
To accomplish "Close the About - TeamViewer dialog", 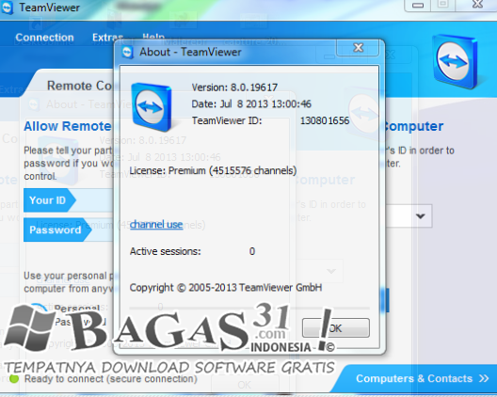I will pos(359,48).
